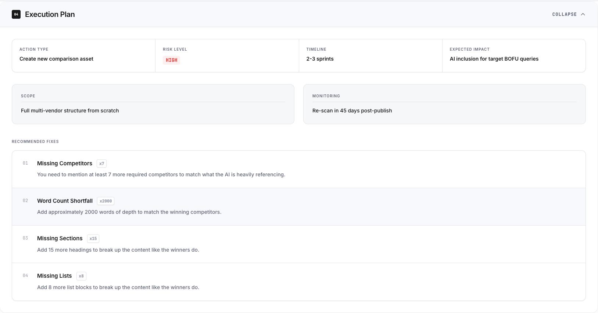The image size is (598, 313).
Task: Click the Missing Lists fix title
Action: (x=54, y=276)
